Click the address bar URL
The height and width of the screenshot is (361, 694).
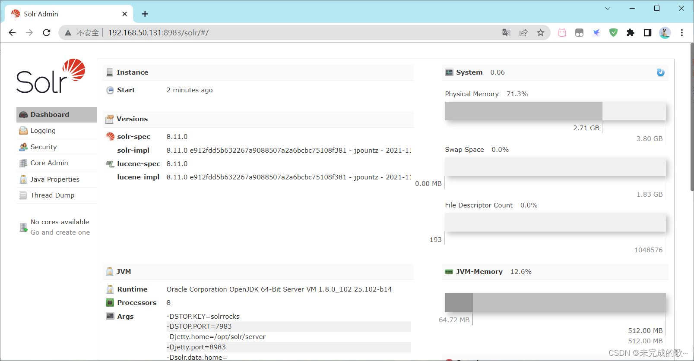pos(158,33)
